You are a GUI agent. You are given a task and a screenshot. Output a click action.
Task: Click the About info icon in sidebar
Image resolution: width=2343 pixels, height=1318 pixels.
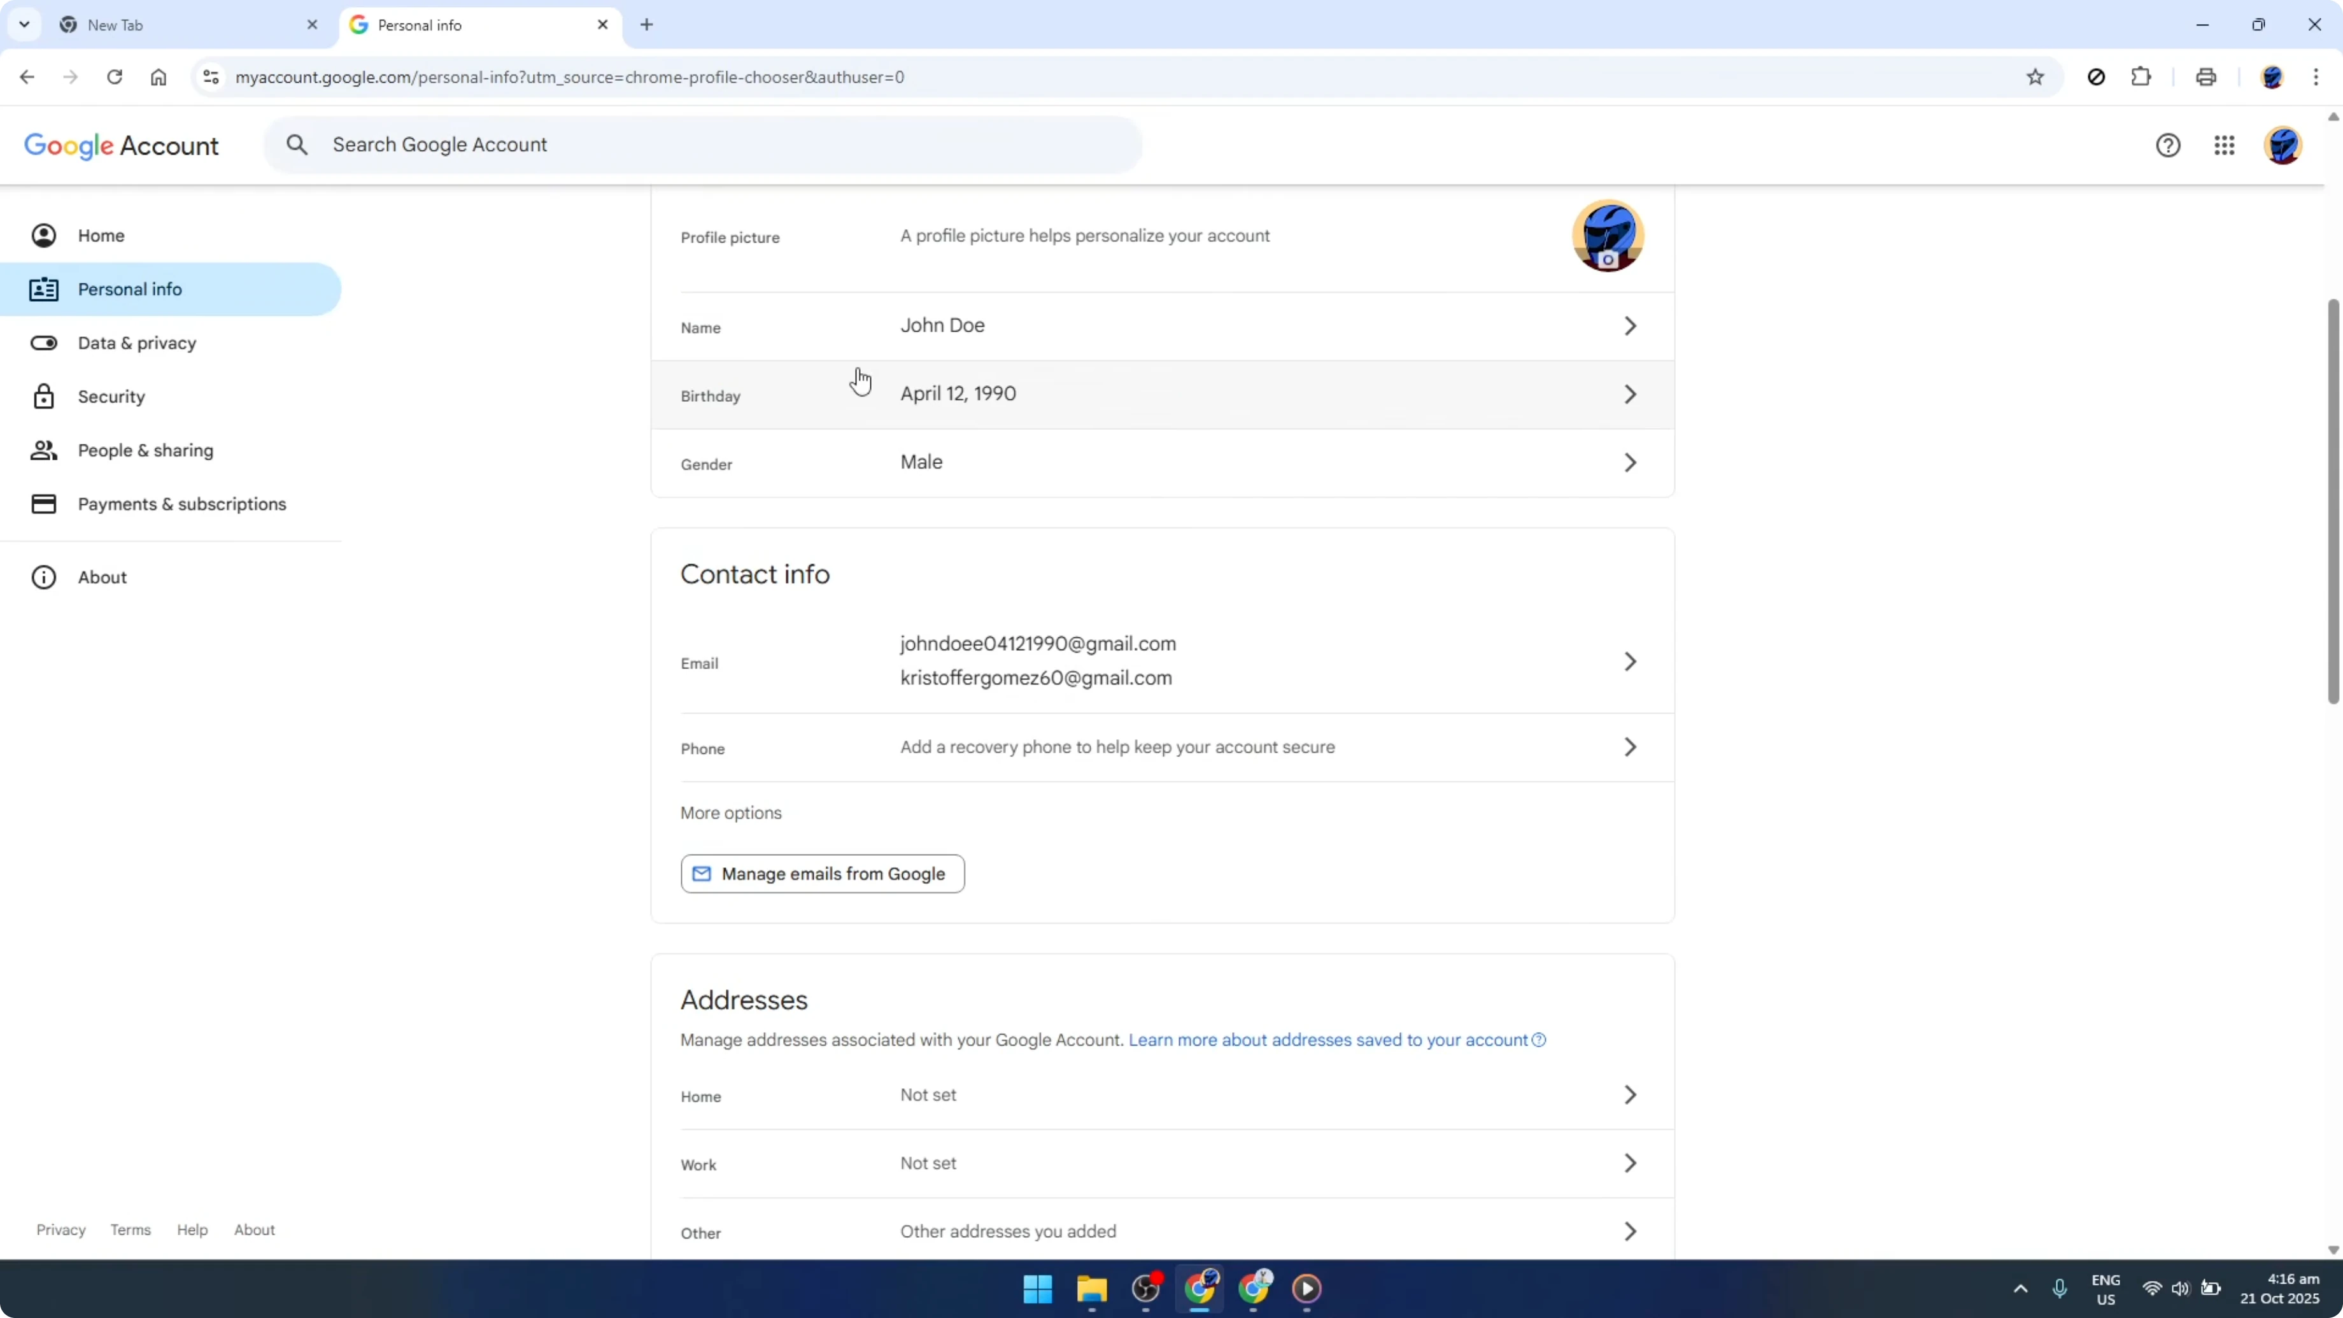point(44,578)
